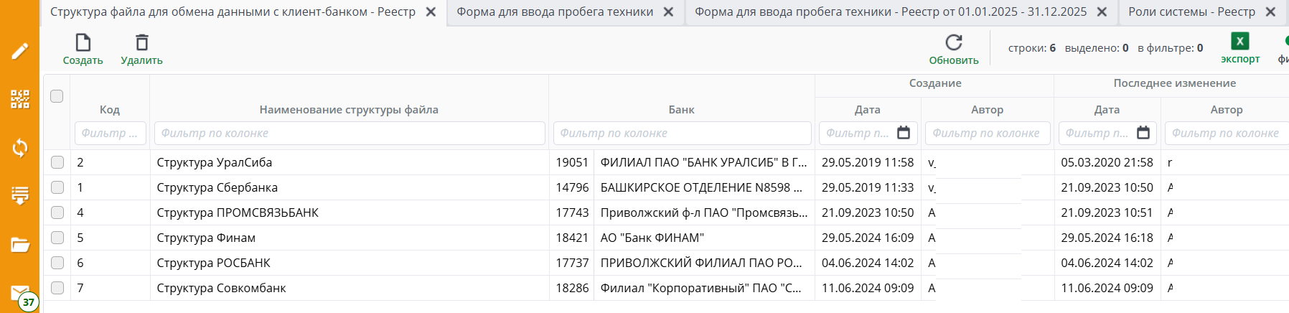The width and height of the screenshot is (1289, 313).
Task: Export the table to Excel
Action: tap(1239, 42)
